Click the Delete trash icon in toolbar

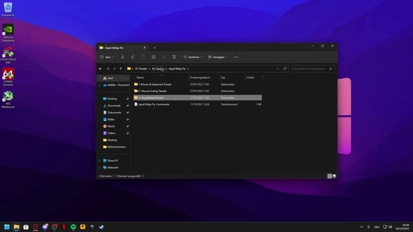point(174,57)
